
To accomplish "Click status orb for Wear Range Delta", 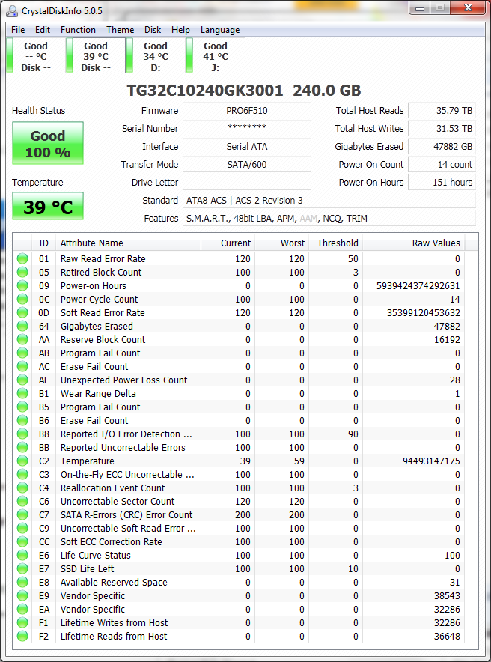I will pyautogui.click(x=23, y=394).
